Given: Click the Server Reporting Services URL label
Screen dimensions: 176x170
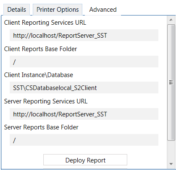Looking at the screenshot, I should (46, 101).
